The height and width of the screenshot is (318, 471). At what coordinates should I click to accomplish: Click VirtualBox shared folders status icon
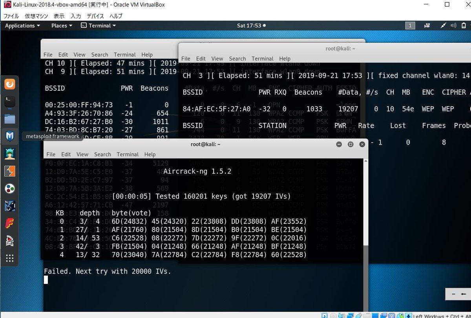click(x=367, y=315)
